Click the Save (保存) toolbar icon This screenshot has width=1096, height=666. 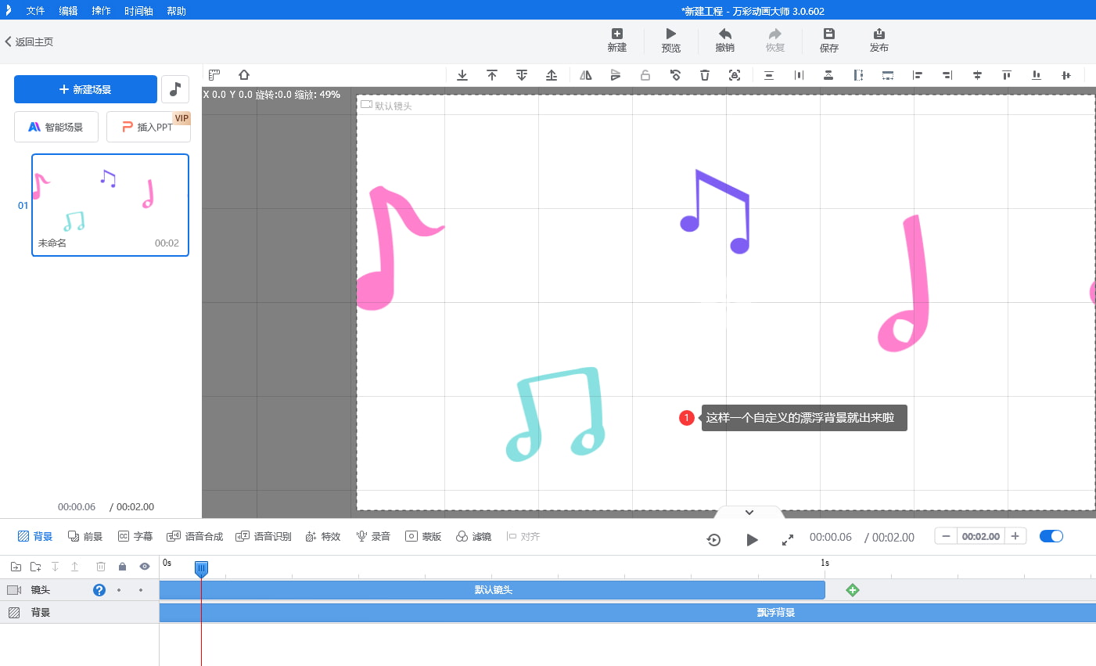click(x=829, y=40)
